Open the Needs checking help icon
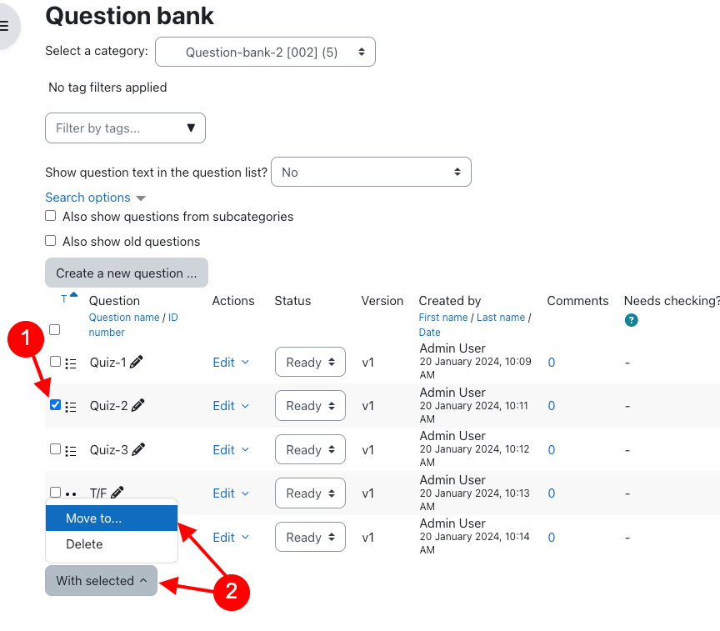Viewport: 720px width, 631px height. tap(631, 320)
